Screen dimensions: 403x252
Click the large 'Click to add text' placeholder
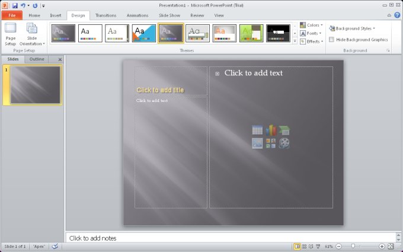(x=271, y=138)
